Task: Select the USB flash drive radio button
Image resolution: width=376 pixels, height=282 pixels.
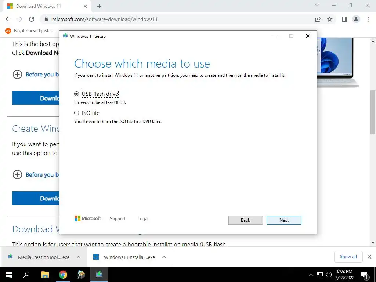Action: (x=76, y=94)
